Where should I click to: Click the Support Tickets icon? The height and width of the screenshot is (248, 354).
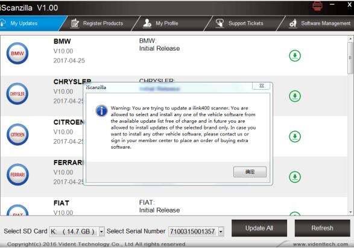click(x=220, y=23)
